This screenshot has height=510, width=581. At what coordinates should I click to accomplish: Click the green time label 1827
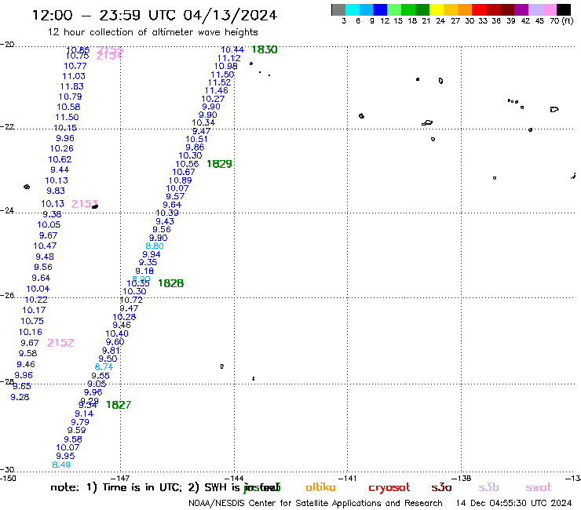point(119,405)
